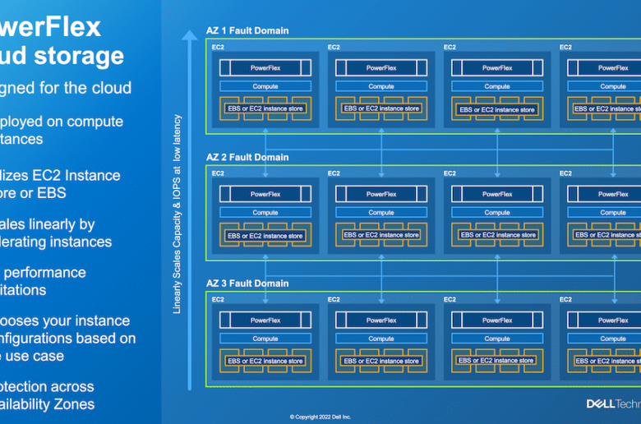The height and width of the screenshot is (424, 641).
Task: Click the "gned for the cloud" subtitle
Action: pos(66,88)
